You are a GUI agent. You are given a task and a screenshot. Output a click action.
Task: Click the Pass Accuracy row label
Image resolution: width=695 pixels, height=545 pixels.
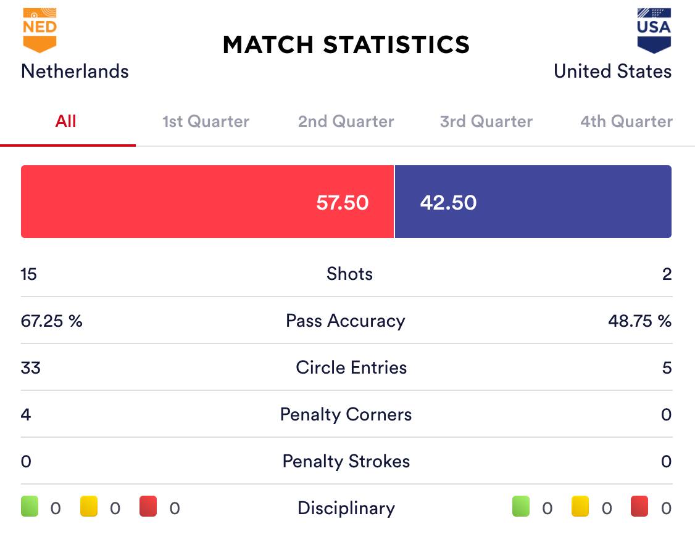coord(346,321)
